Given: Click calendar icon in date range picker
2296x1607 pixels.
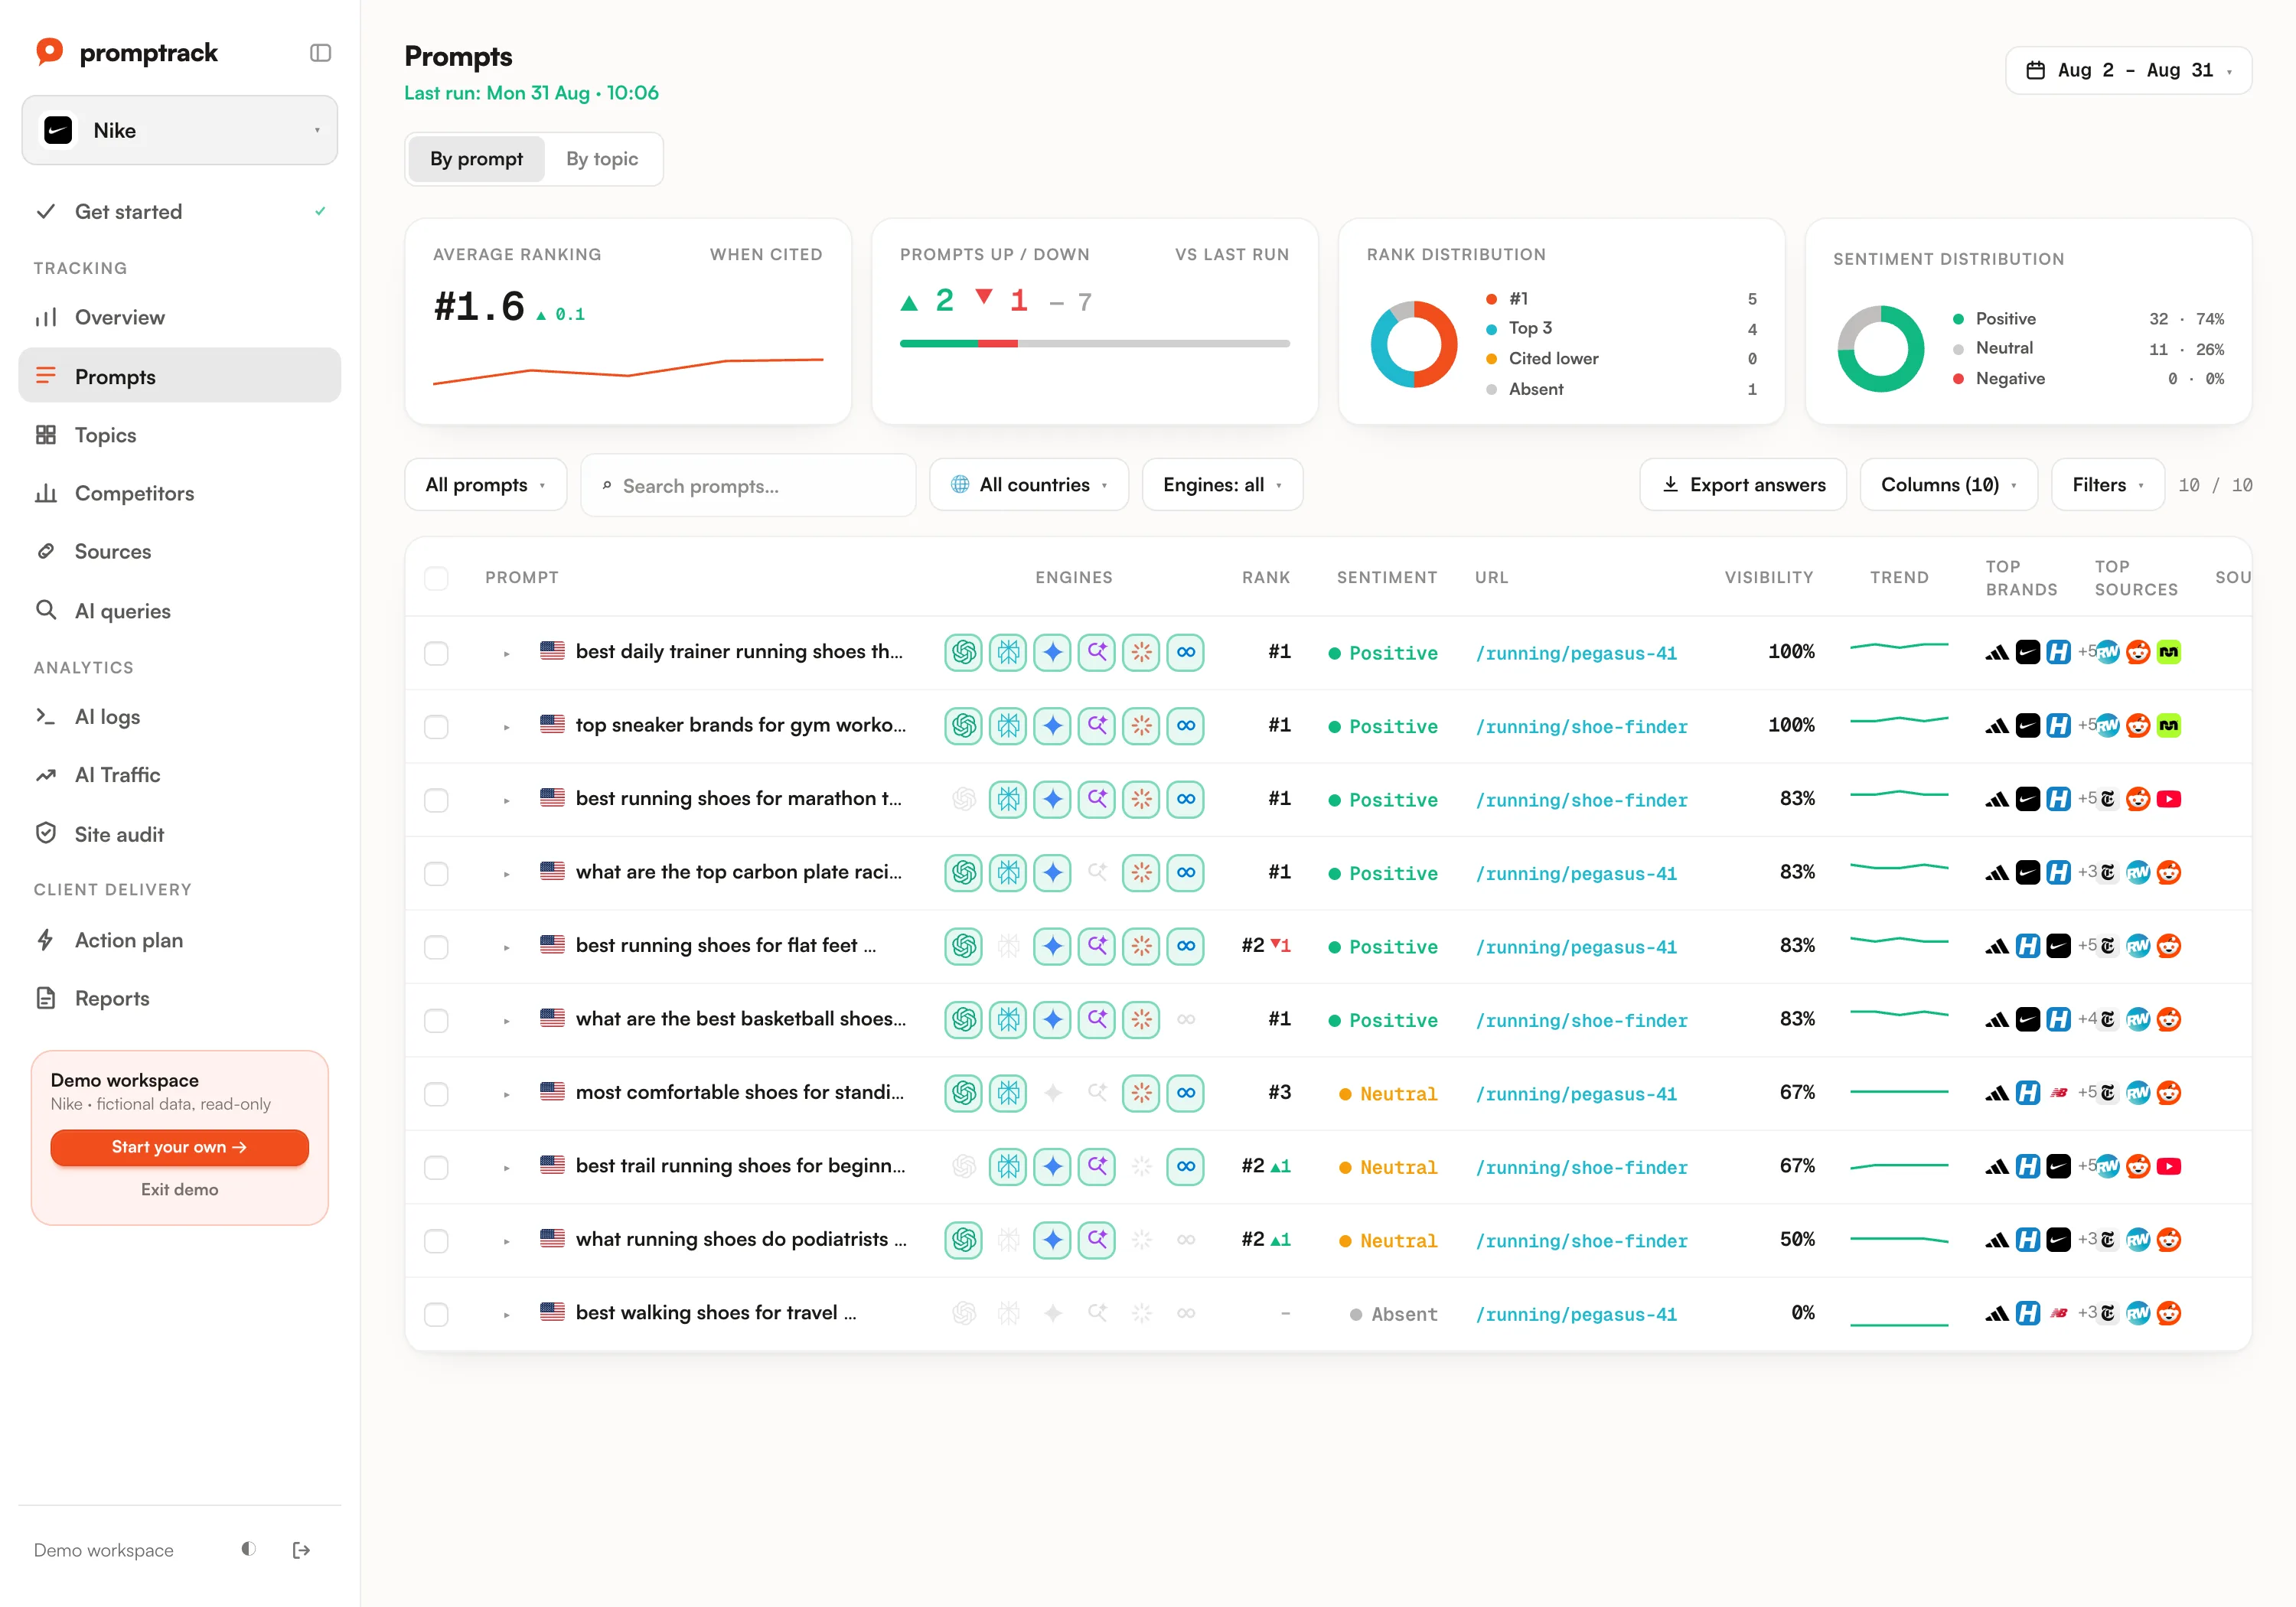Looking at the screenshot, I should point(2035,70).
